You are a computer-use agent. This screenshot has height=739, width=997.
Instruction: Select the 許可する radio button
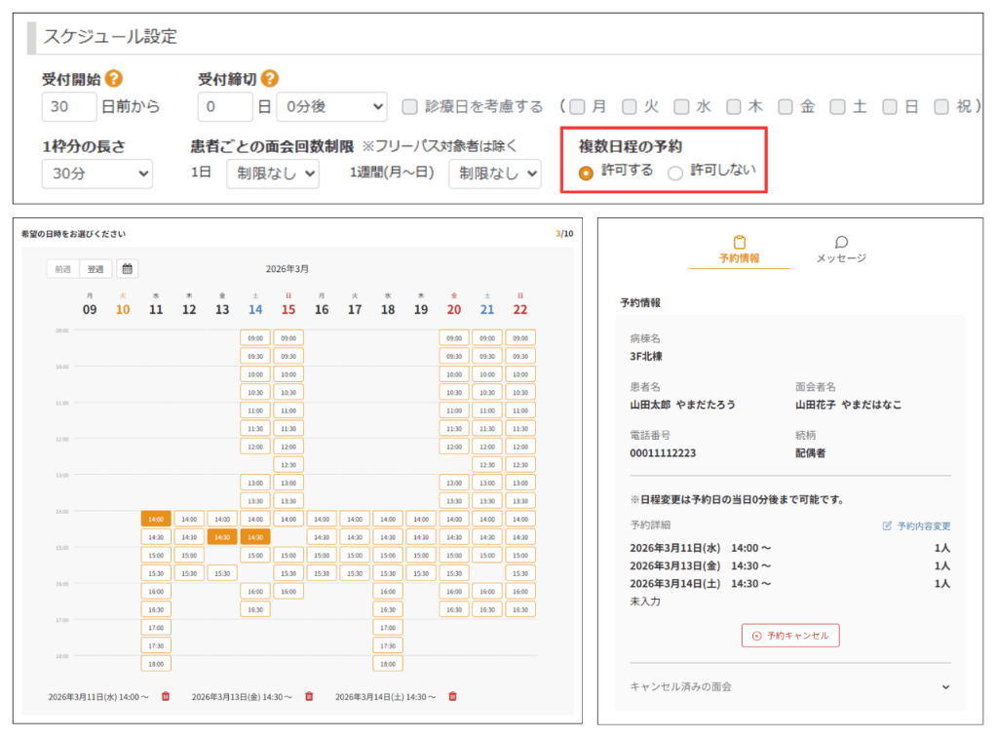pos(586,173)
